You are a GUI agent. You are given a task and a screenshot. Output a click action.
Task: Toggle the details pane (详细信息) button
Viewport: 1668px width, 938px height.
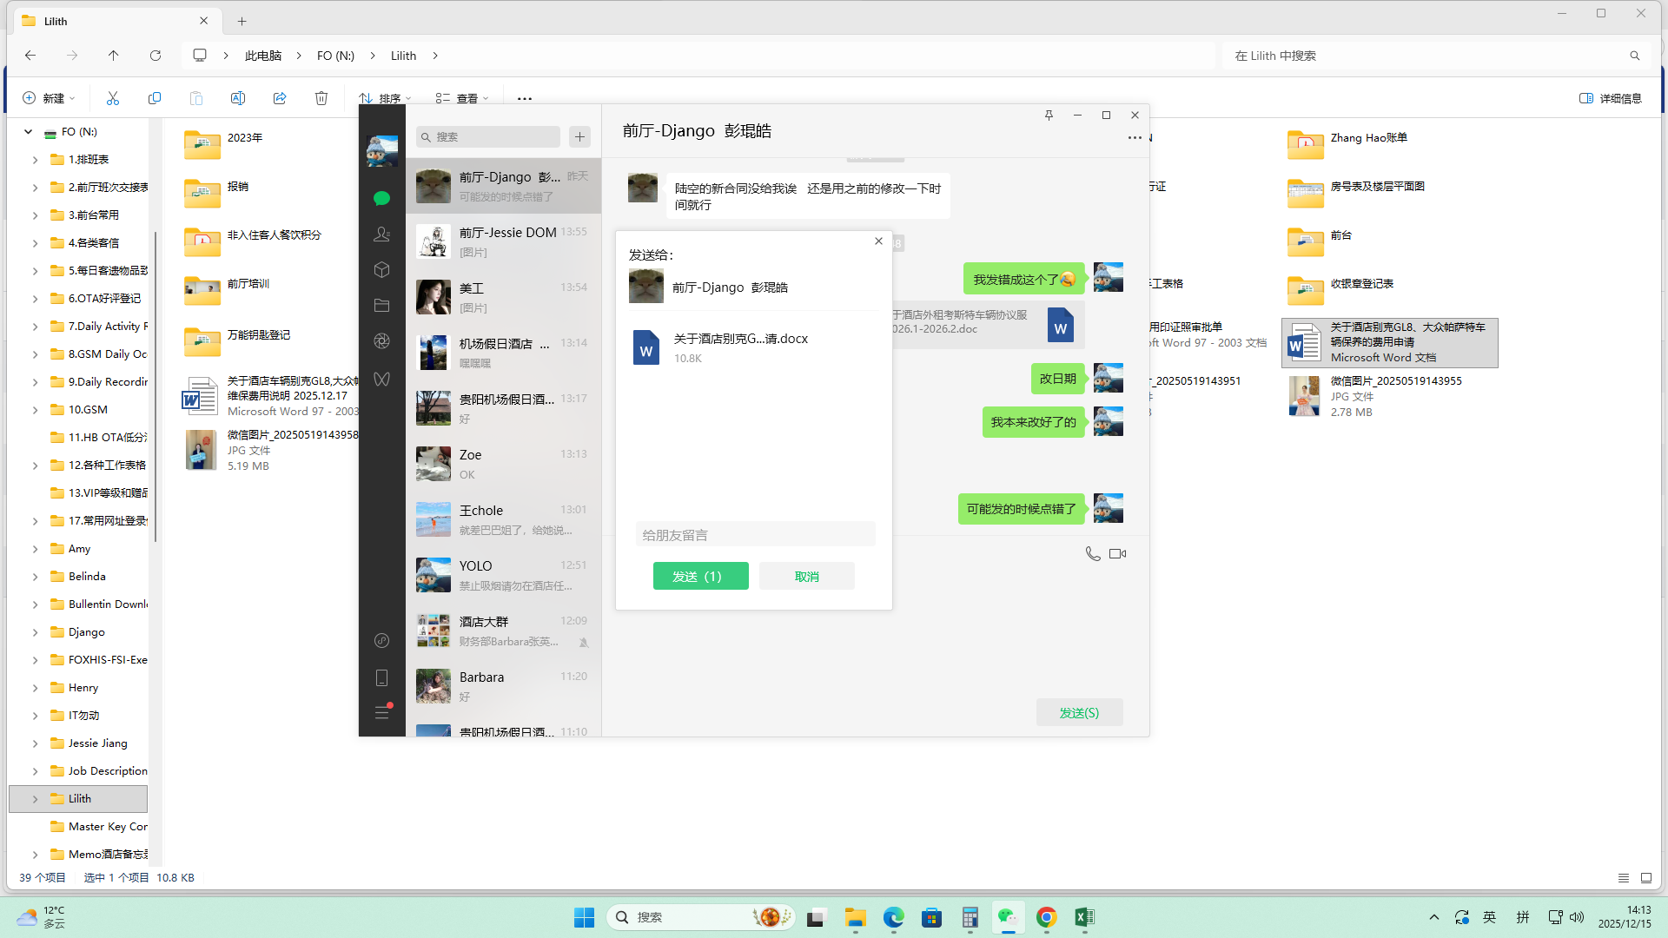click(1610, 98)
